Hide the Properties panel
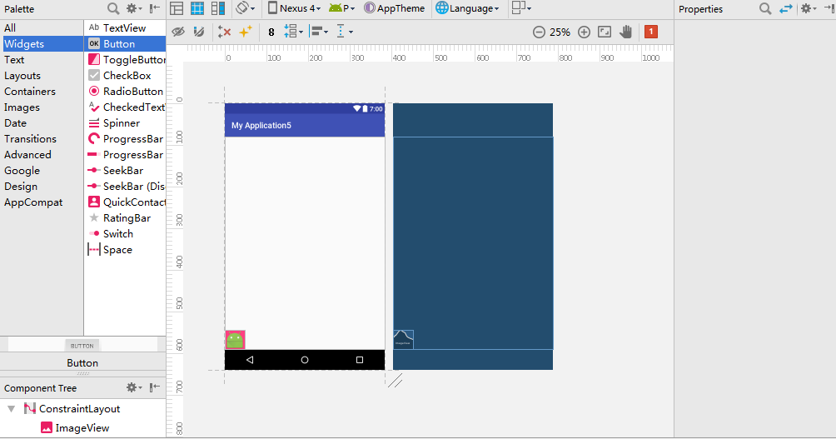 click(x=829, y=8)
